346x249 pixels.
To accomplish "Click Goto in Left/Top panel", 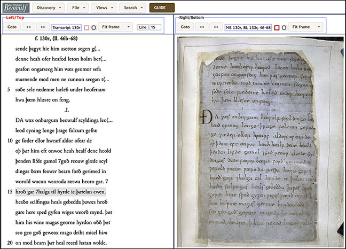I will coord(12,27).
